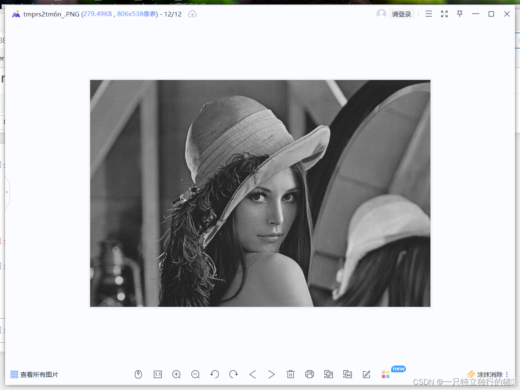Click the user avatar icon
The width and height of the screenshot is (520, 390).
point(381,14)
